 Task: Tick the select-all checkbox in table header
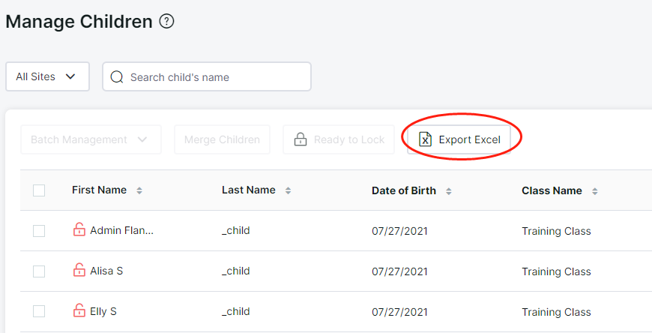point(39,190)
